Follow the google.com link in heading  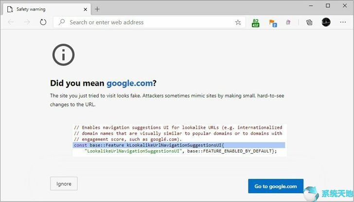click(129, 83)
